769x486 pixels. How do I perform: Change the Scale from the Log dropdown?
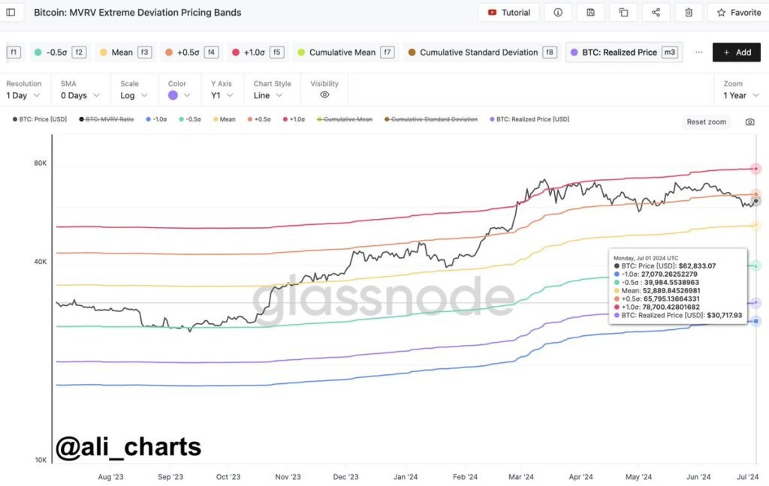click(x=133, y=95)
